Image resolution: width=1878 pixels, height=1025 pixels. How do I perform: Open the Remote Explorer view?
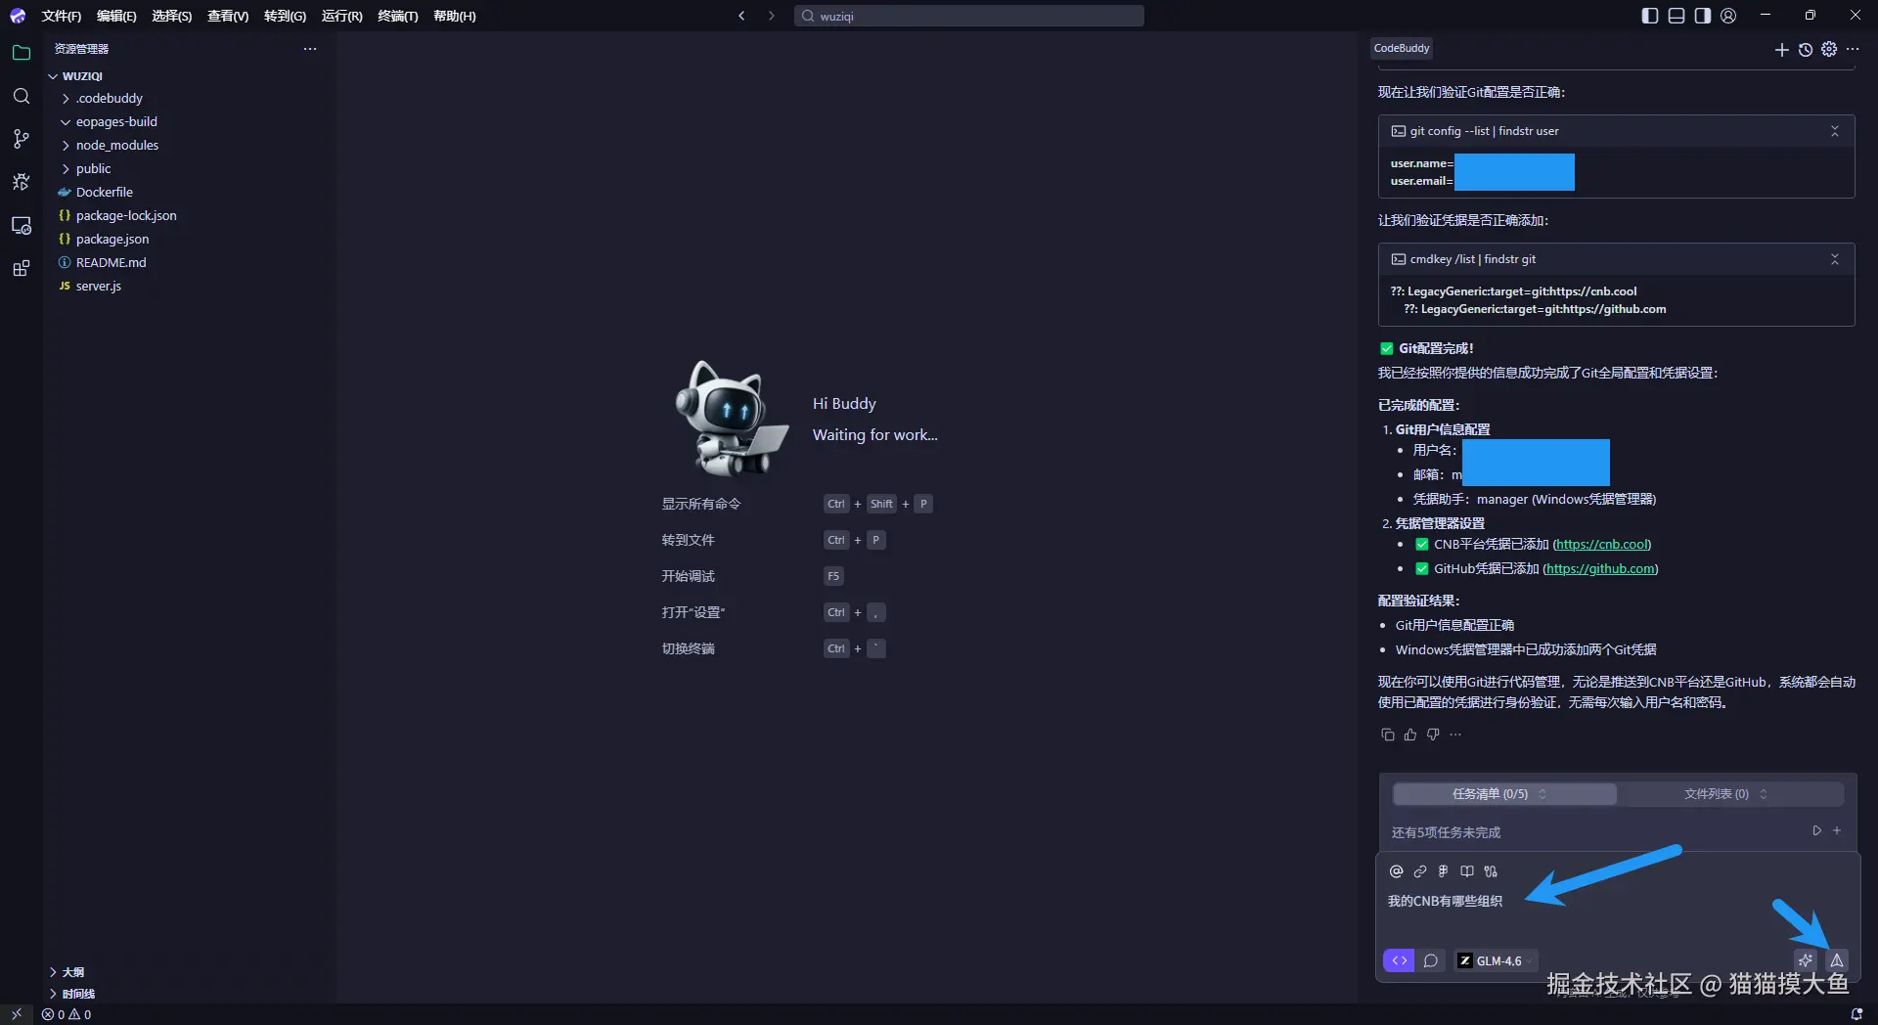[22, 225]
